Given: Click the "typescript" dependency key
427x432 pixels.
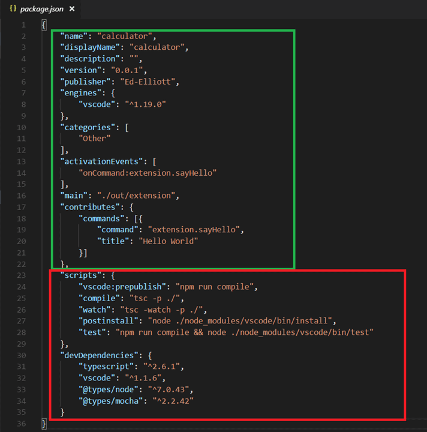Looking at the screenshot, I should 106,367.
